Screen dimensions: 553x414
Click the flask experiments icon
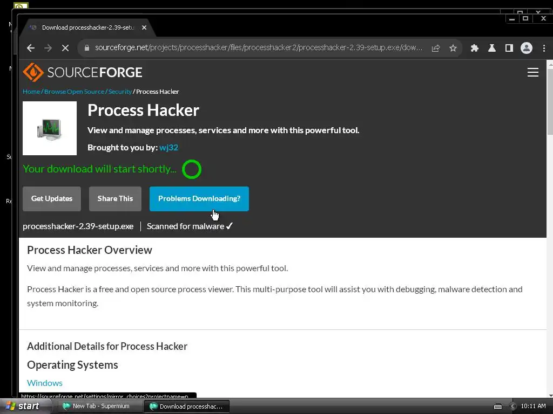point(491,48)
